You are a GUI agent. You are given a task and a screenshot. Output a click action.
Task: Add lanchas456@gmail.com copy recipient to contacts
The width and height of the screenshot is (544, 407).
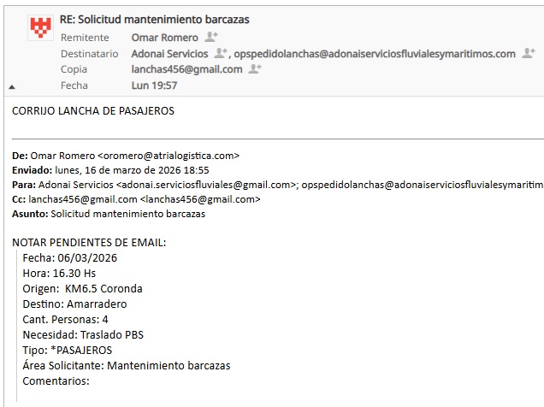click(x=254, y=69)
